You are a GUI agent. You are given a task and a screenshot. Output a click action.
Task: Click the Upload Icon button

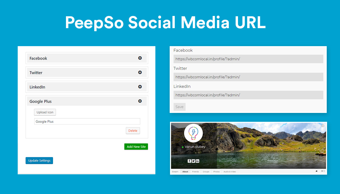pyautogui.click(x=45, y=112)
